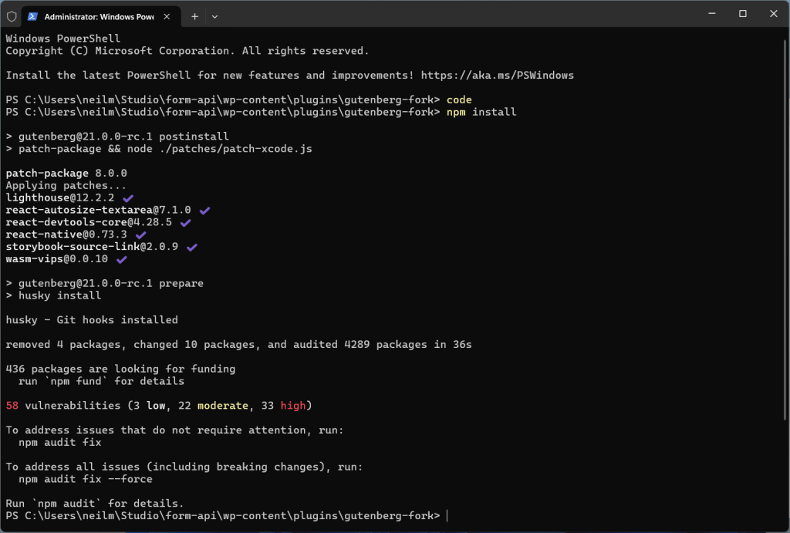Click the administrator shield icon in title bar

click(11, 15)
